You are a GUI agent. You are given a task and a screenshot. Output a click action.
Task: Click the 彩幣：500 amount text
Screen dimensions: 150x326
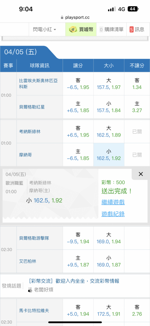[113, 183]
